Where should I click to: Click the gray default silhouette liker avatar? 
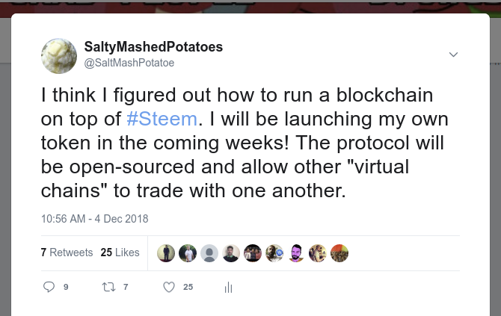209,253
